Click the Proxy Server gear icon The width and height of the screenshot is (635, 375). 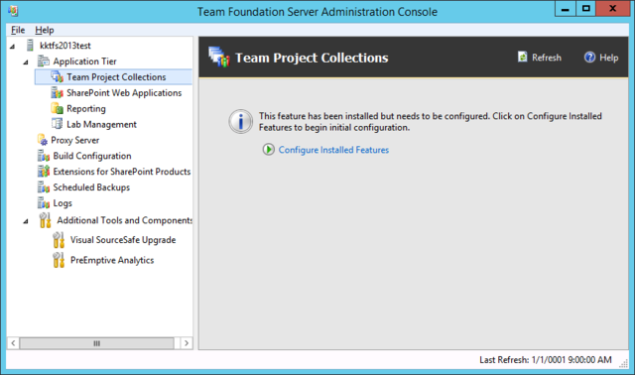pyautogui.click(x=43, y=140)
